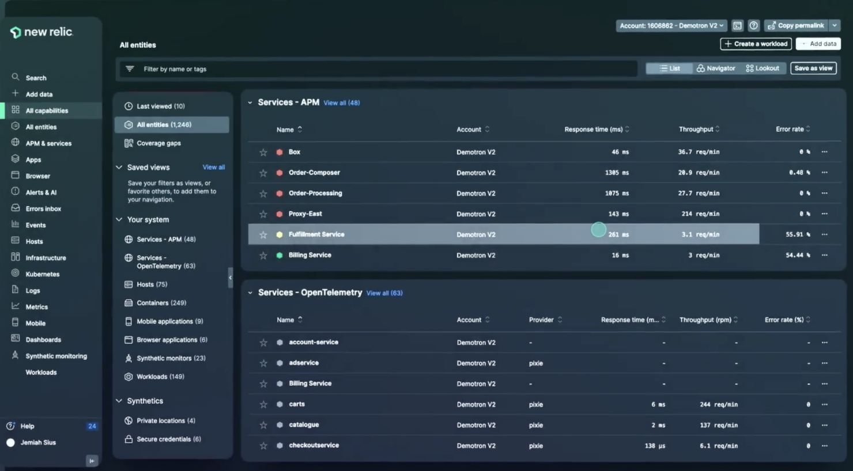
Task: Click the Create a workload button
Action: [756, 44]
